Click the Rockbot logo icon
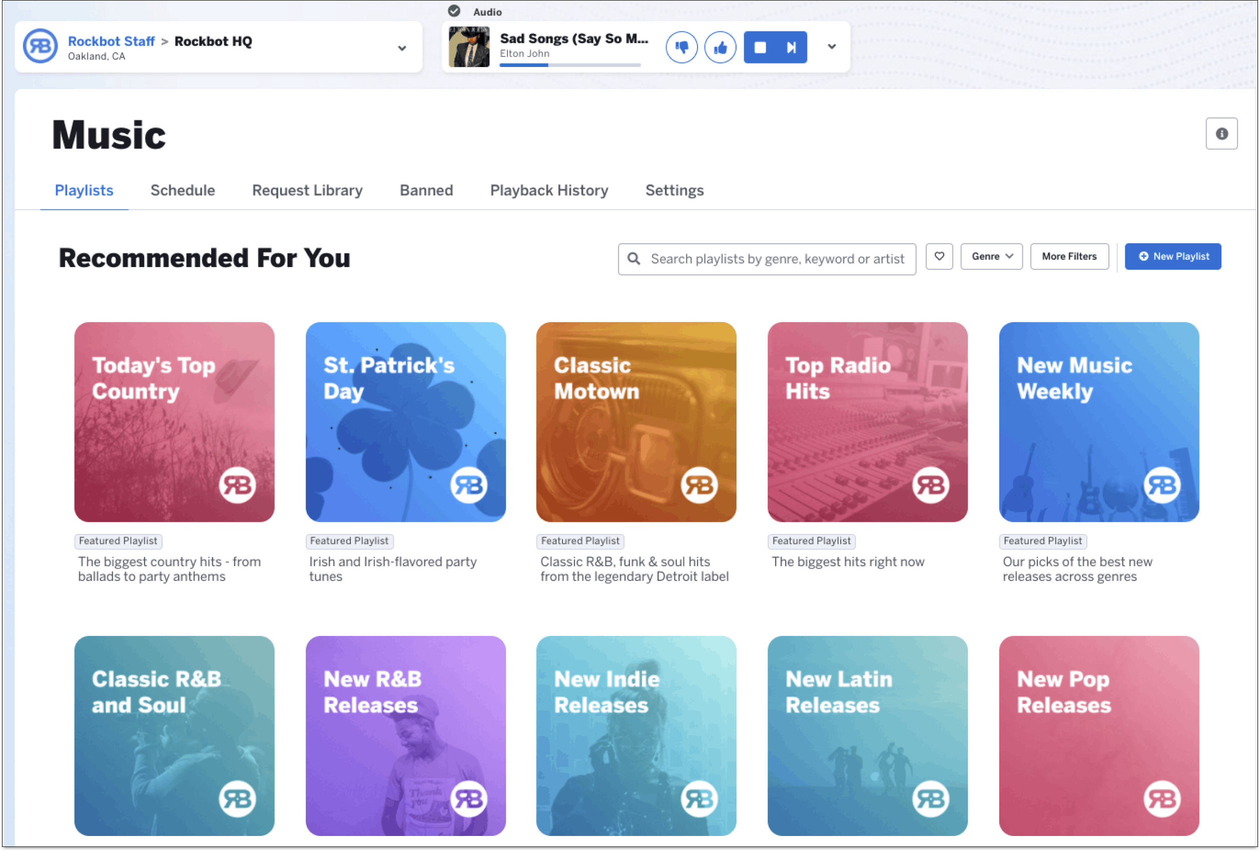Screen dimensions: 1260x851 pos(40,46)
